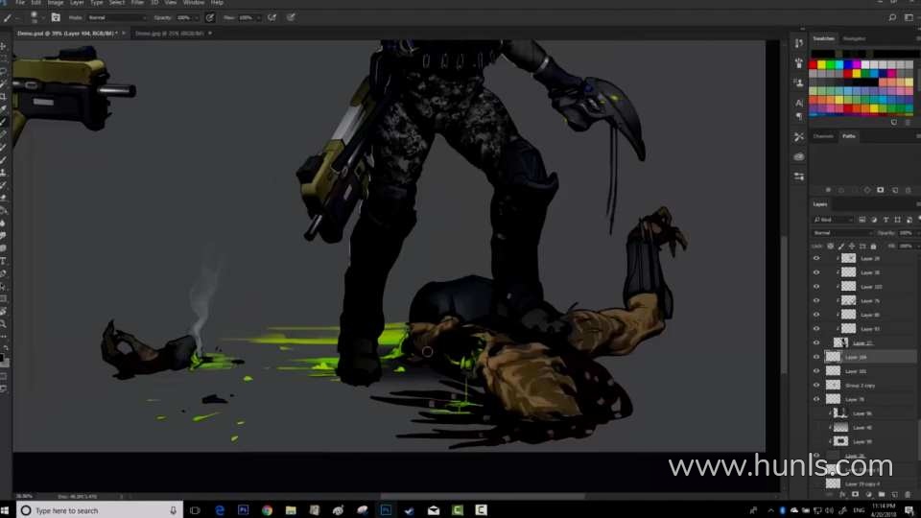The height and width of the screenshot is (518, 921).
Task: Toggle the brush settings panel button
Action: pyautogui.click(x=56, y=17)
